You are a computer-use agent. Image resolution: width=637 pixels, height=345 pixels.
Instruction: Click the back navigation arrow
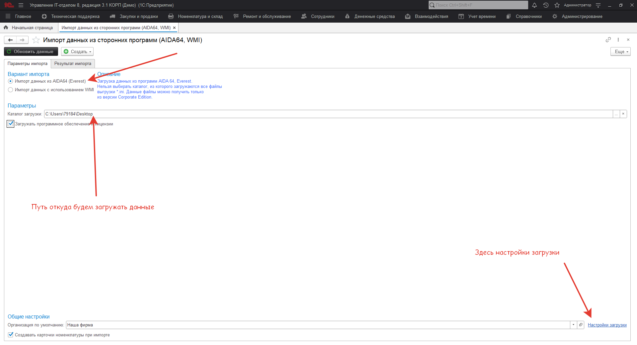(10, 40)
